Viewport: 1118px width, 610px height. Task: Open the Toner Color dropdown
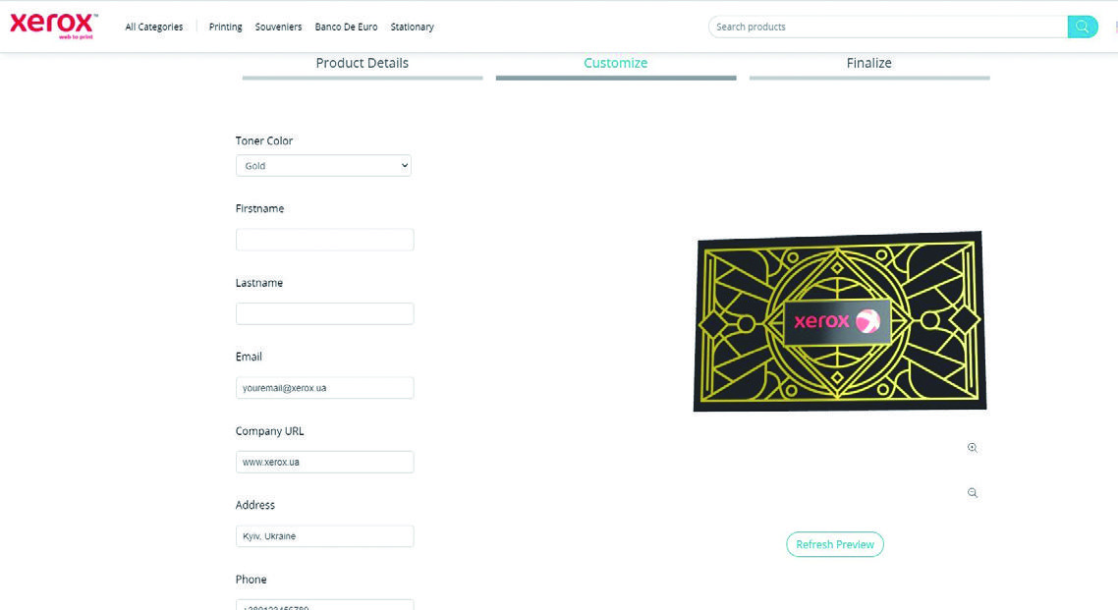[323, 165]
